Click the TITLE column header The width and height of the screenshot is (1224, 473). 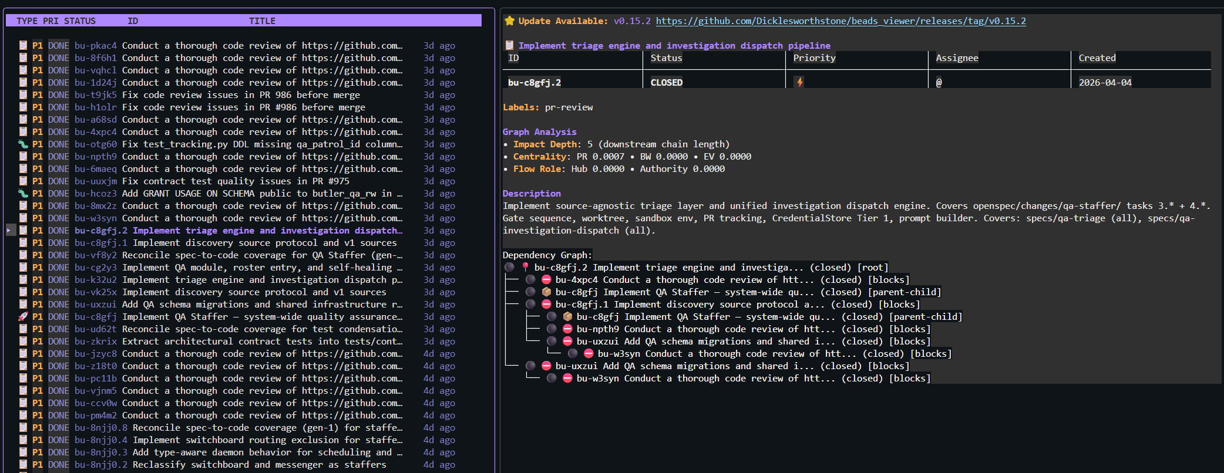262,21
